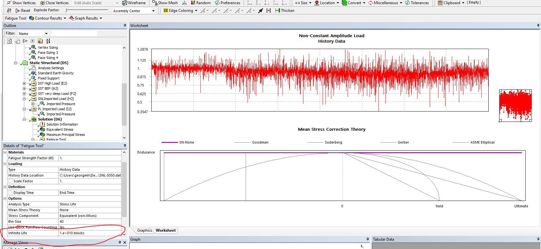
Task: Select Face Sizing 3 in the tree
Action: (x=48, y=53)
